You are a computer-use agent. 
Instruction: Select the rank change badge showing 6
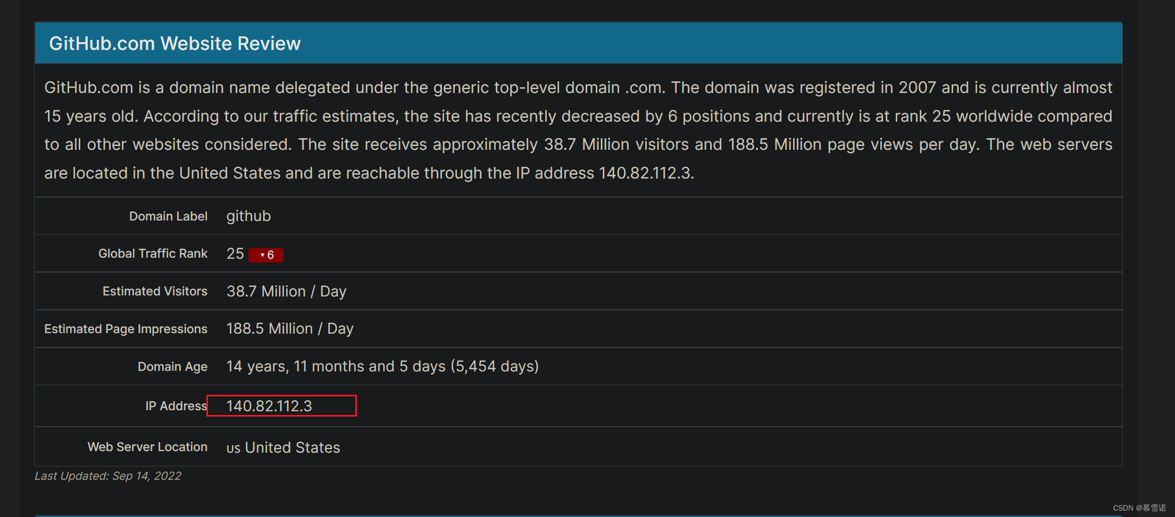tap(266, 255)
